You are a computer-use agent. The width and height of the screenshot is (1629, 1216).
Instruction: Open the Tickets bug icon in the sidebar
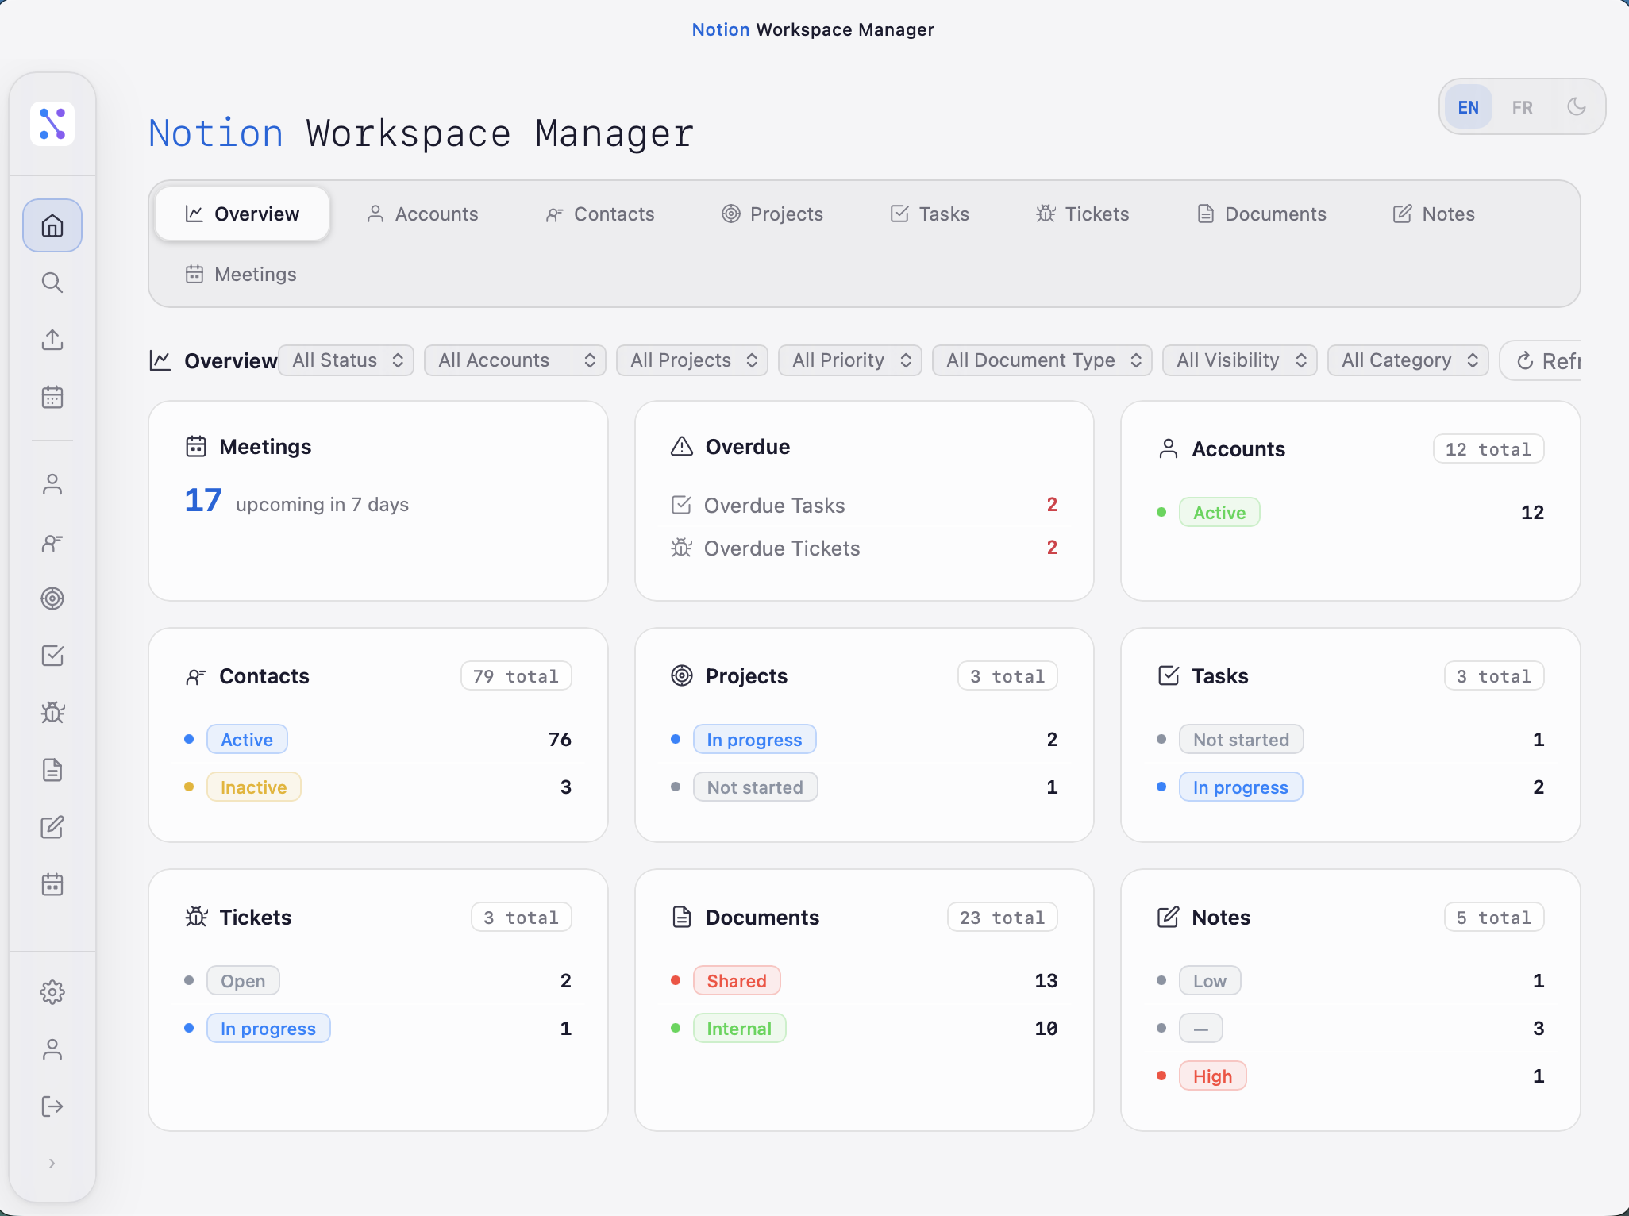pos(52,713)
